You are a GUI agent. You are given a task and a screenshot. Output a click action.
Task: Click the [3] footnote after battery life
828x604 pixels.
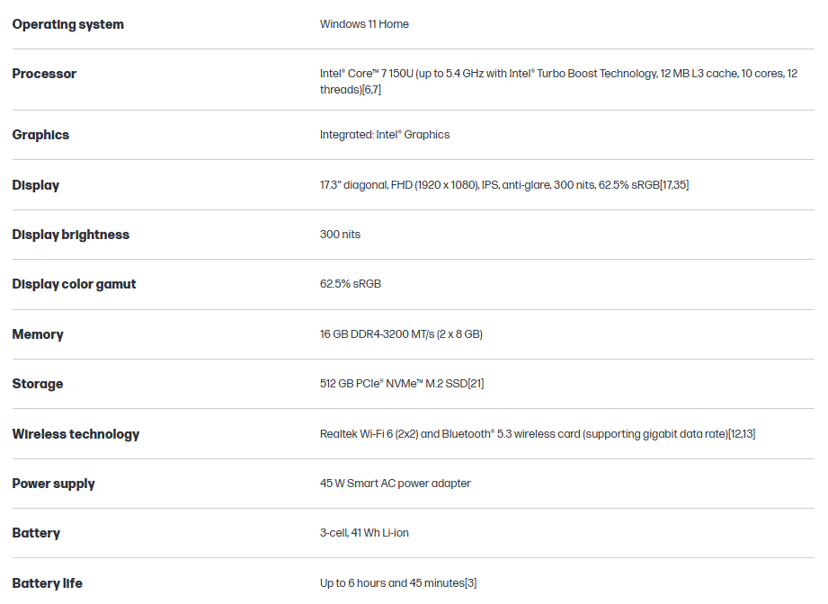coord(470,583)
